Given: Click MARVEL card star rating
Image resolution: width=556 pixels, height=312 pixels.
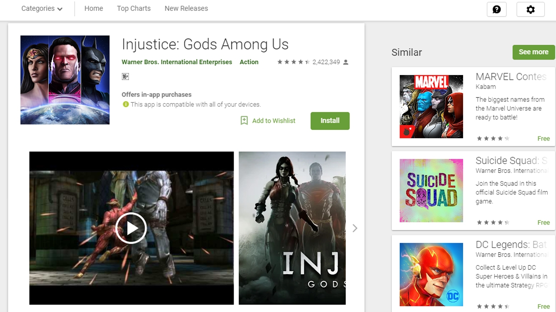Looking at the screenshot, I should click(493, 139).
